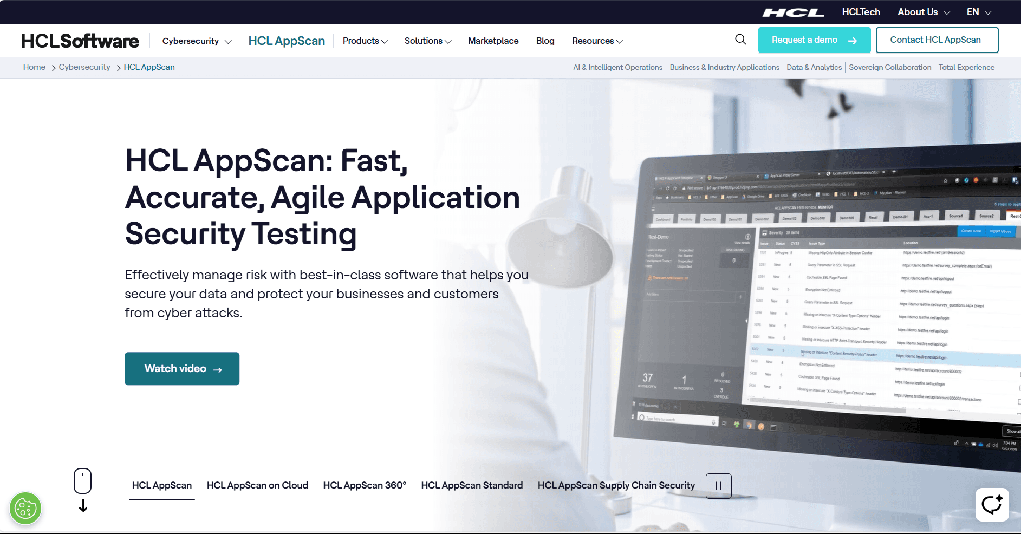1021x534 pixels.
Task: Open Business & Industry Applications link
Action: tap(724, 68)
